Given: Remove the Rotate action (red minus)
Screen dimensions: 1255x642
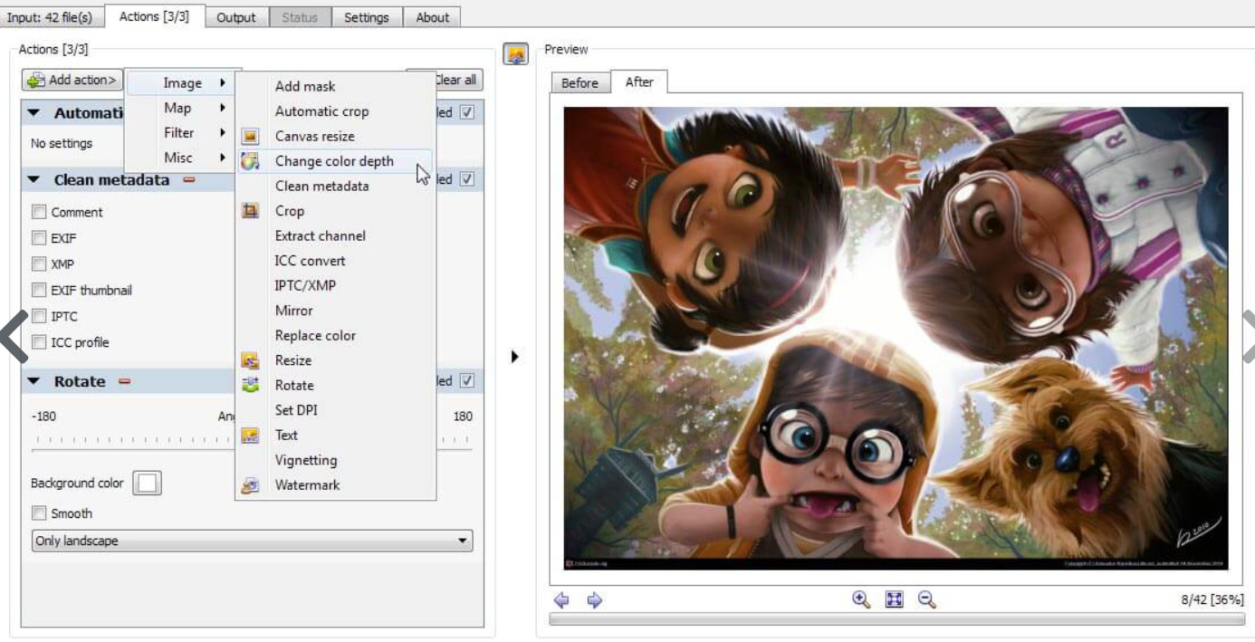Looking at the screenshot, I should click(124, 382).
